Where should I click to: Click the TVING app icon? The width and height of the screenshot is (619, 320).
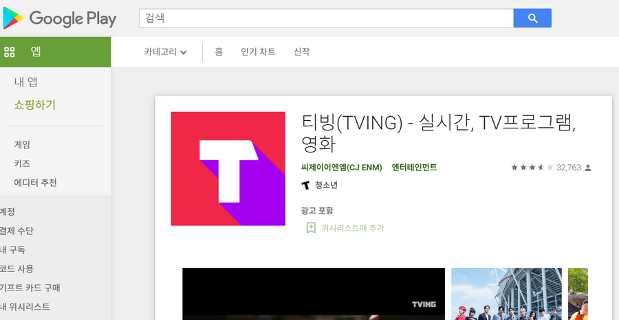[x=228, y=169]
